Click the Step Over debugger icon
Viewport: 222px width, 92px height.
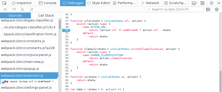[x=14, y=9]
